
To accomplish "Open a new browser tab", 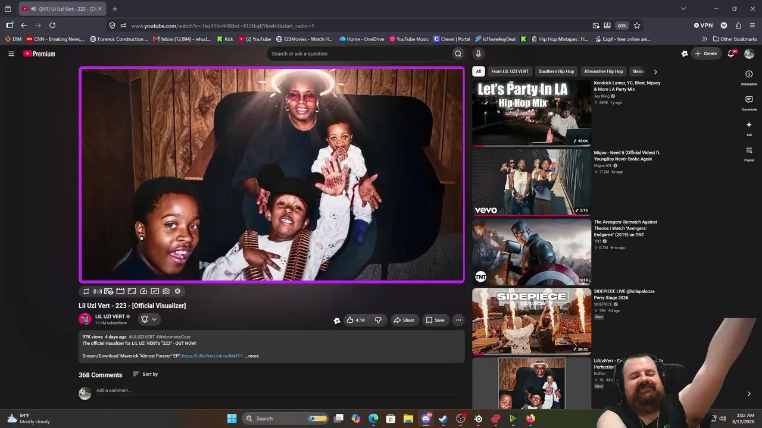I will (x=115, y=9).
